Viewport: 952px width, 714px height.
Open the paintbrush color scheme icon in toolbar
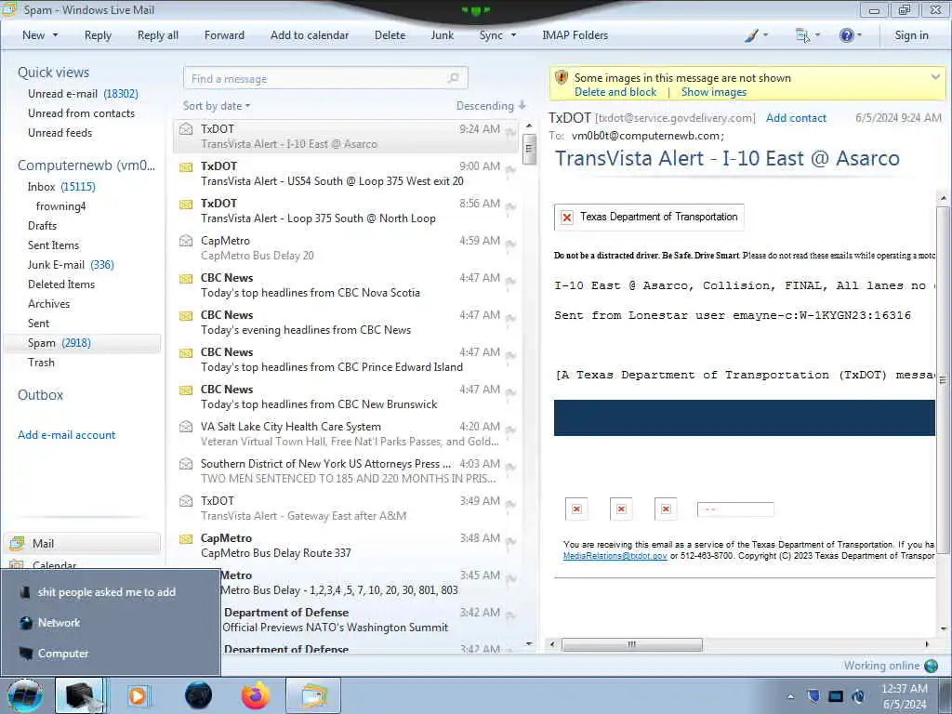point(751,35)
